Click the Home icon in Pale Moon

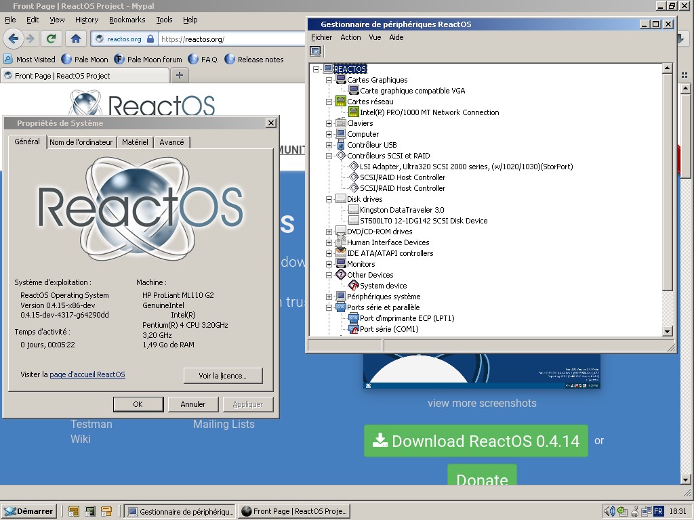[x=75, y=39]
